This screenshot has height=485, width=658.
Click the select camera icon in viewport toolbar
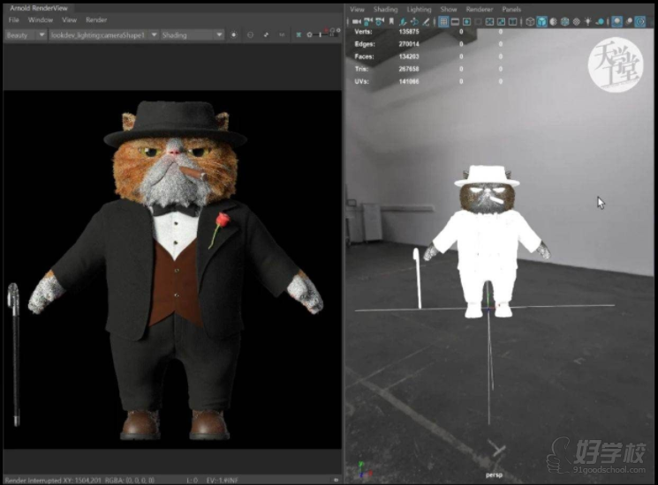click(353, 22)
